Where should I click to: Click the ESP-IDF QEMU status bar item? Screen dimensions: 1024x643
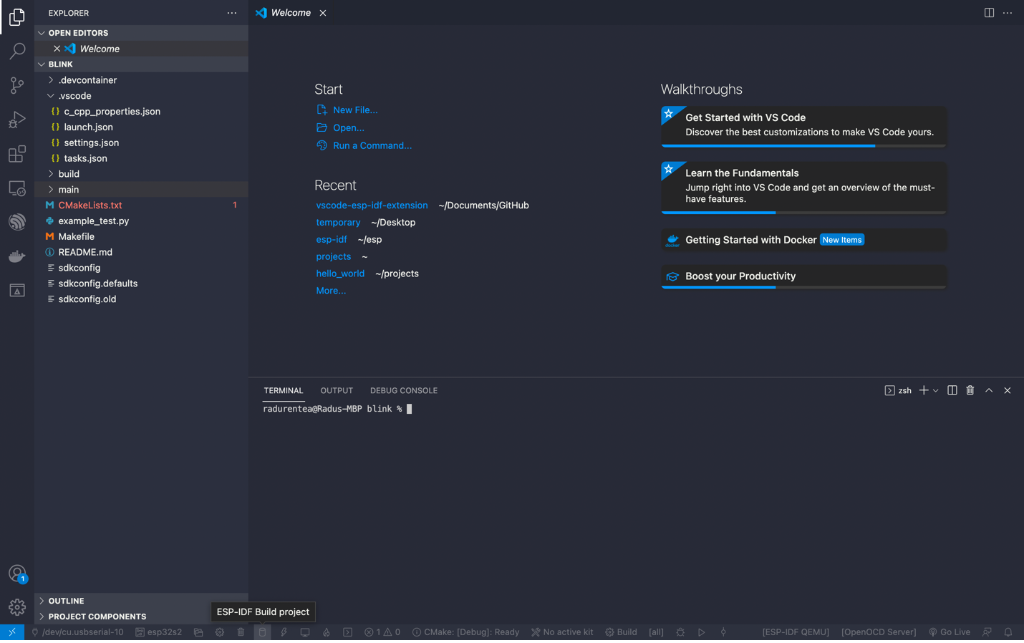pos(795,632)
